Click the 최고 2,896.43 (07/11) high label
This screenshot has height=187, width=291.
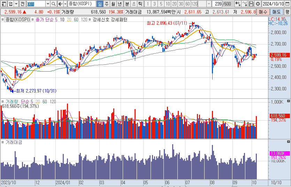[x=167, y=23]
